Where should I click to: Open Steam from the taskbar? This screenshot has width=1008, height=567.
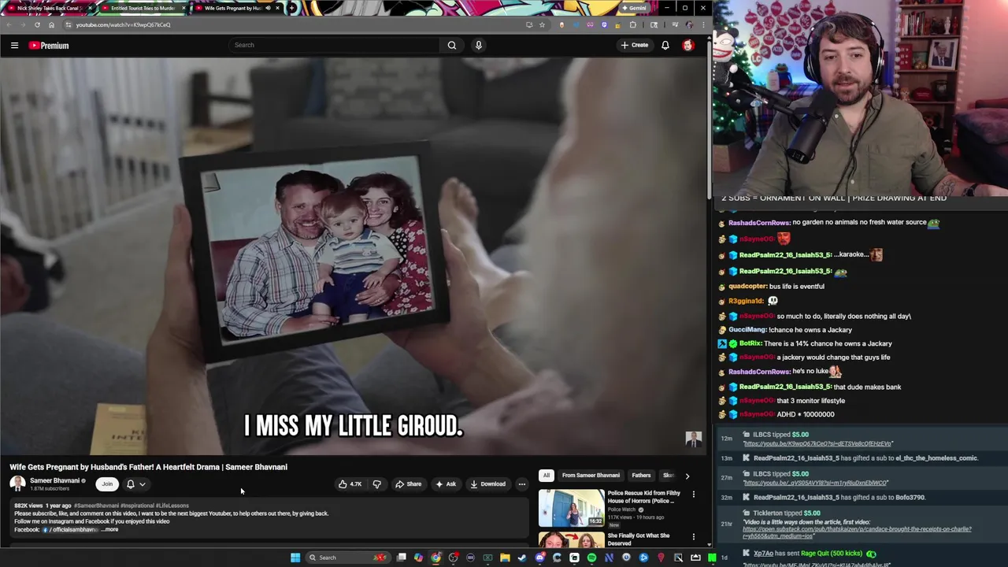pos(522,558)
